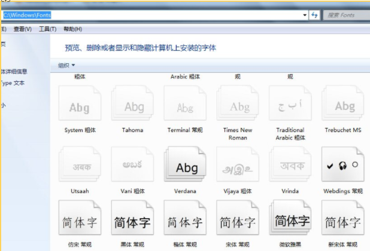Open the 组织 dropdown menu
370x251 pixels.
(66, 65)
